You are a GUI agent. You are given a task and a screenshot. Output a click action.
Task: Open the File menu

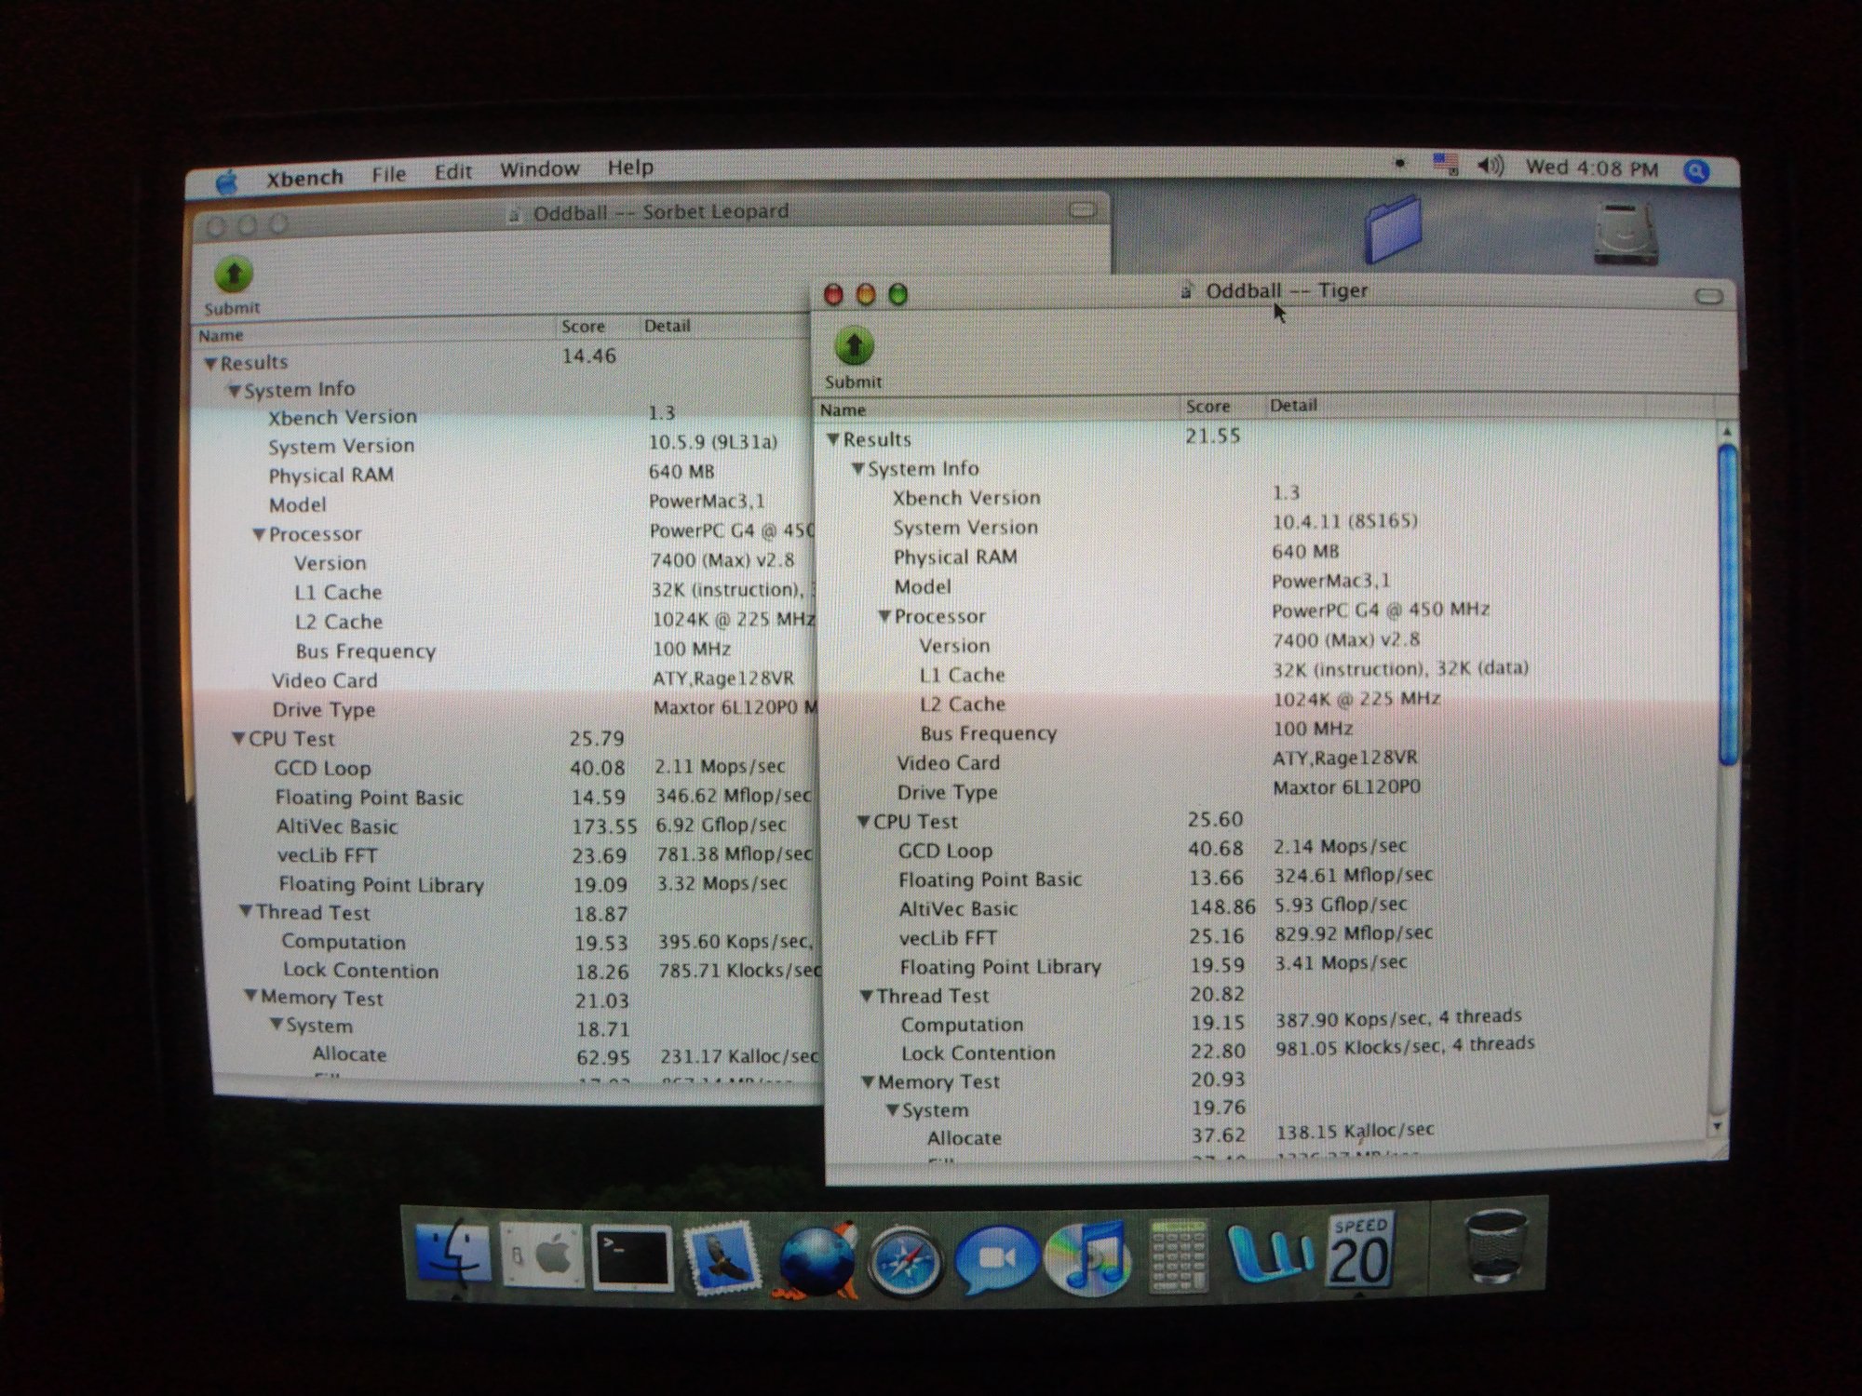pyautogui.click(x=388, y=174)
